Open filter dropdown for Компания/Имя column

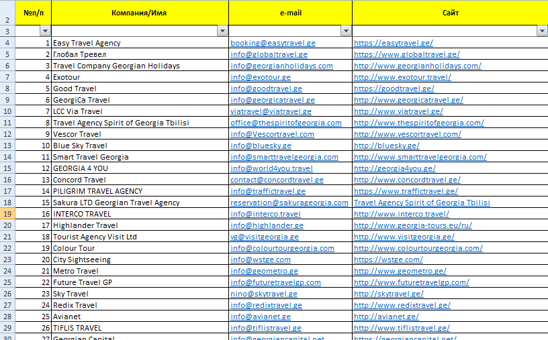coord(222,31)
